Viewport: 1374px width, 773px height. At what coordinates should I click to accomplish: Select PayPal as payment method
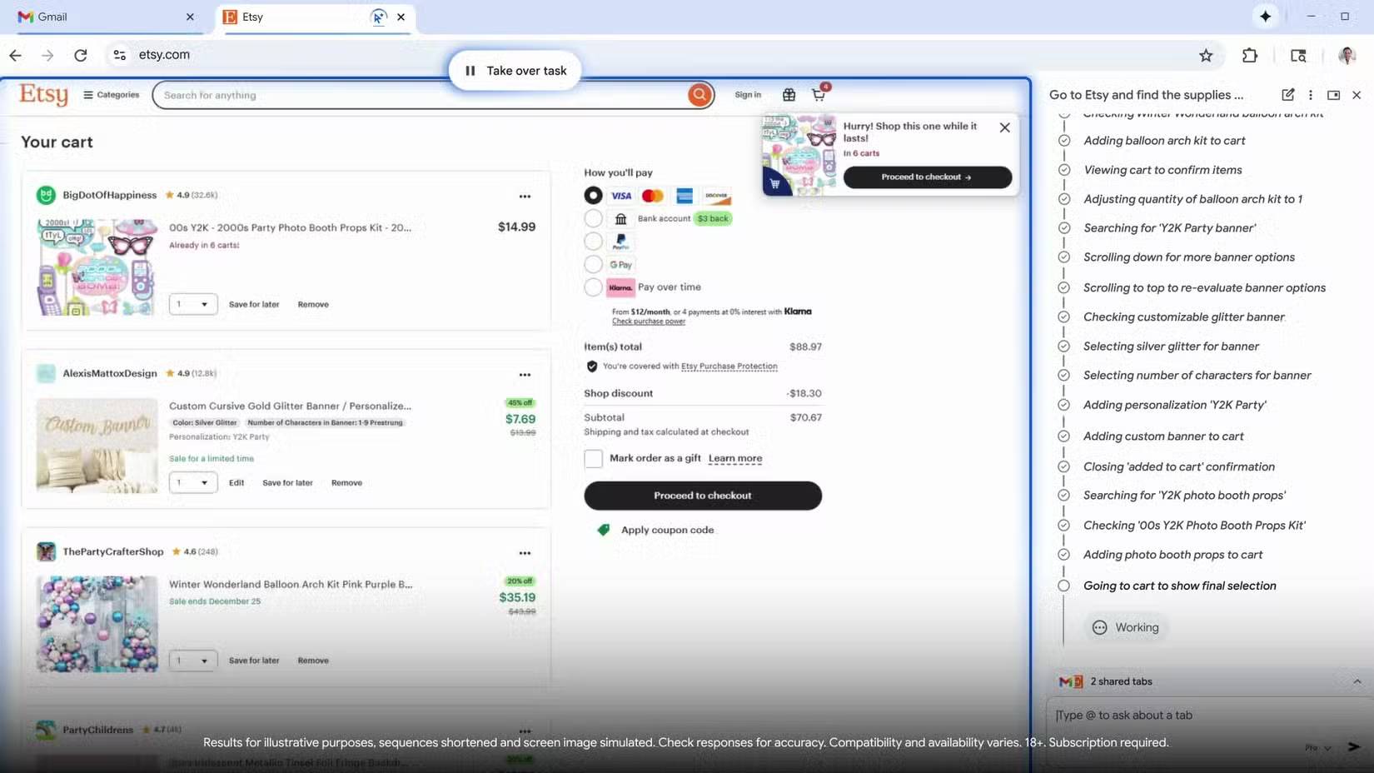tap(594, 241)
